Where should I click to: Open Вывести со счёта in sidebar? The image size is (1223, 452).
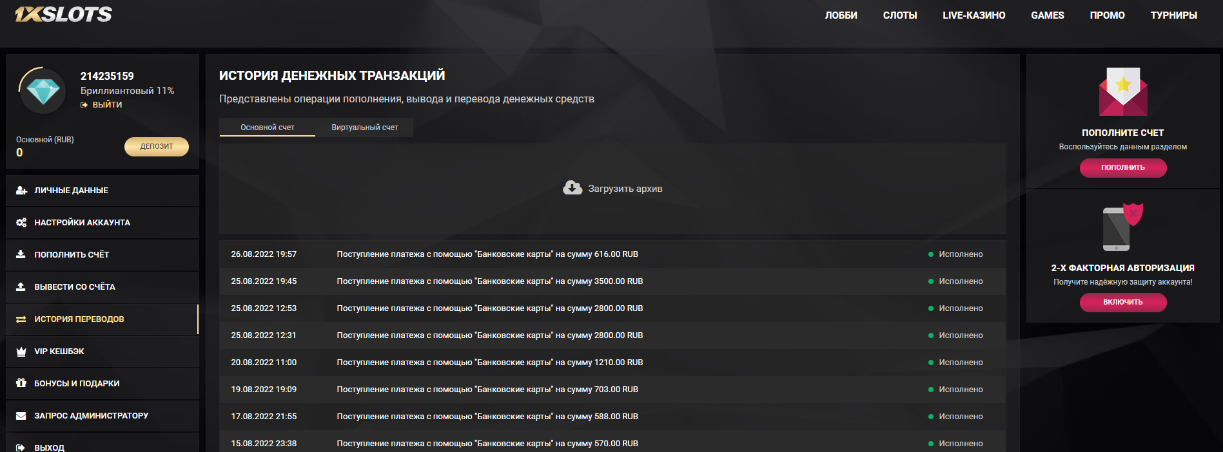[x=103, y=287]
